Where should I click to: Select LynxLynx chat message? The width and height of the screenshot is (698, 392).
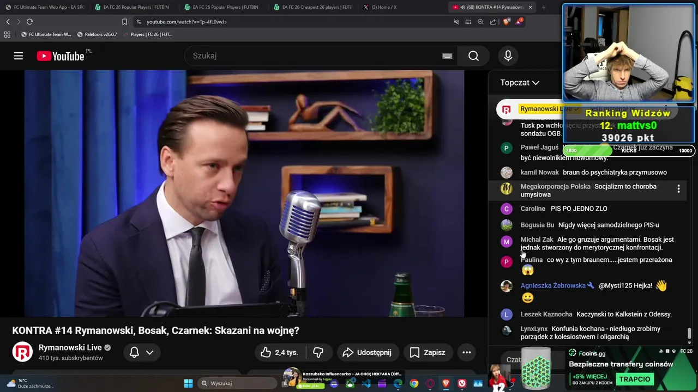click(589, 333)
